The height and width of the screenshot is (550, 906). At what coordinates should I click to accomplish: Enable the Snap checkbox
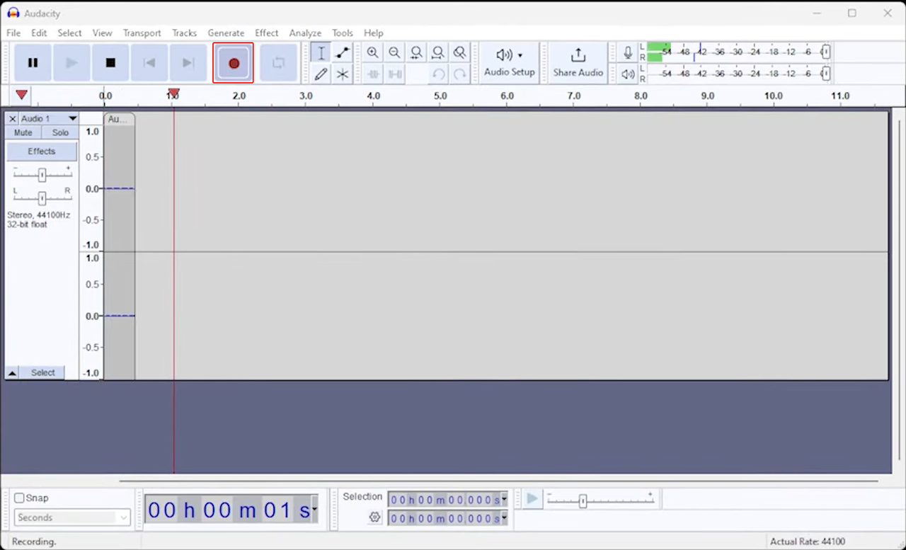tap(20, 498)
